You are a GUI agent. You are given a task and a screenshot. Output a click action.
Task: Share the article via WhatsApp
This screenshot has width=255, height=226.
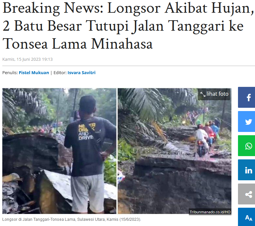coord(246,146)
